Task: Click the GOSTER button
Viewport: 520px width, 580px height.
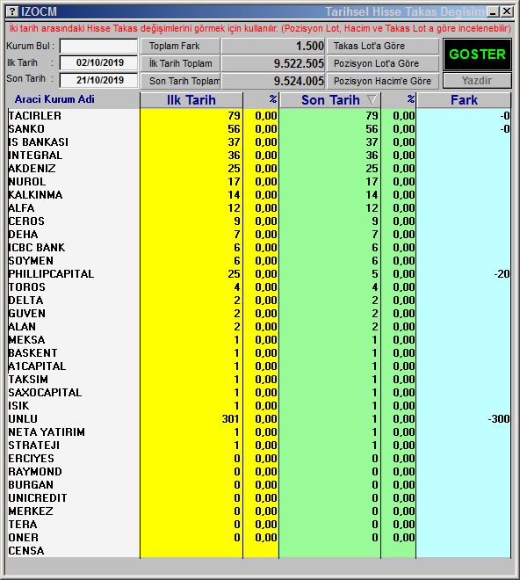Action: 477,54
